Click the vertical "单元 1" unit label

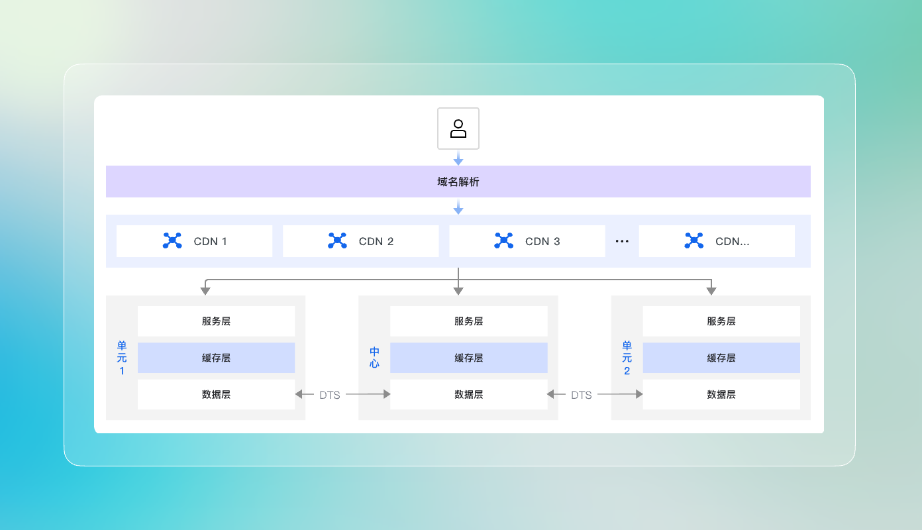pyautogui.click(x=122, y=358)
